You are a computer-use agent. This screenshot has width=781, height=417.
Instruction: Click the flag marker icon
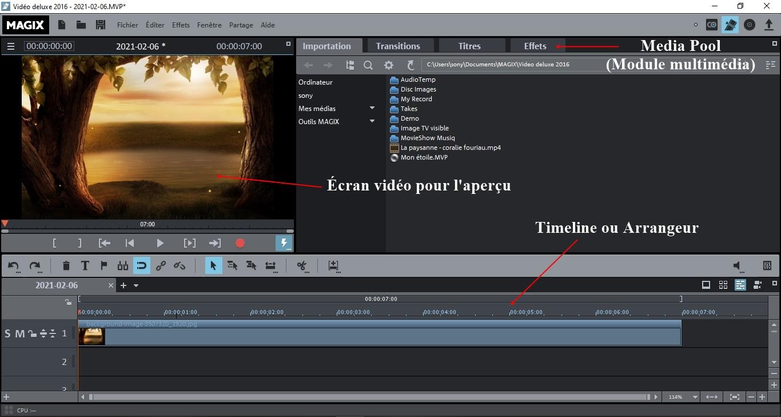point(104,265)
